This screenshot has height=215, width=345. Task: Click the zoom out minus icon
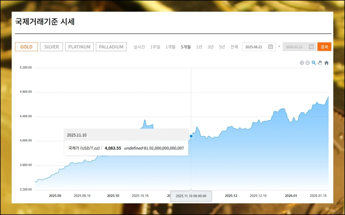[307, 63]
